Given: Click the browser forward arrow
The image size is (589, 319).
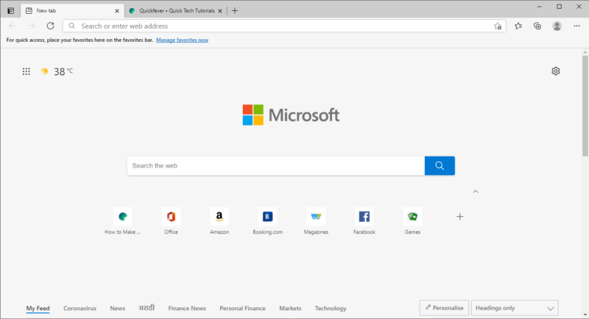Looking at the screenshot, I should (x=32, y=26).
